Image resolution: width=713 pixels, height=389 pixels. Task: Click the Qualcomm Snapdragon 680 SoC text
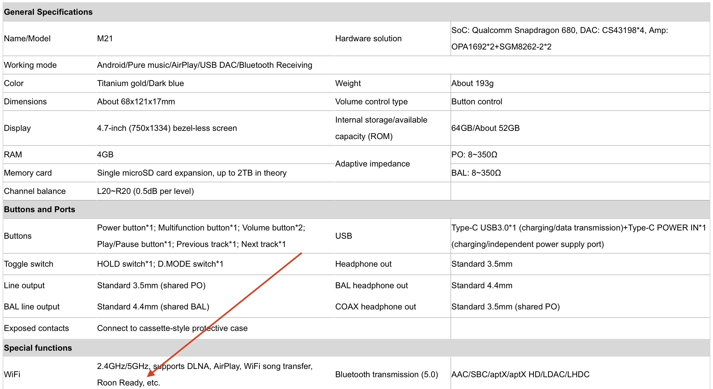point(524,30)
